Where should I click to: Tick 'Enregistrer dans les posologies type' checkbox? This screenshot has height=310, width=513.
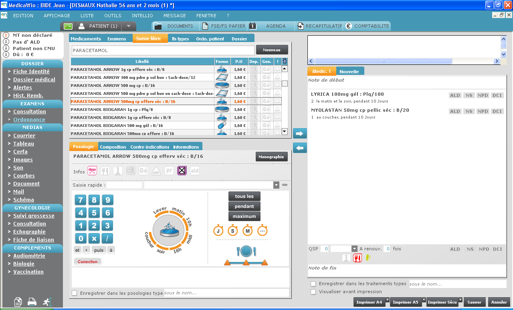pos(74,293)
